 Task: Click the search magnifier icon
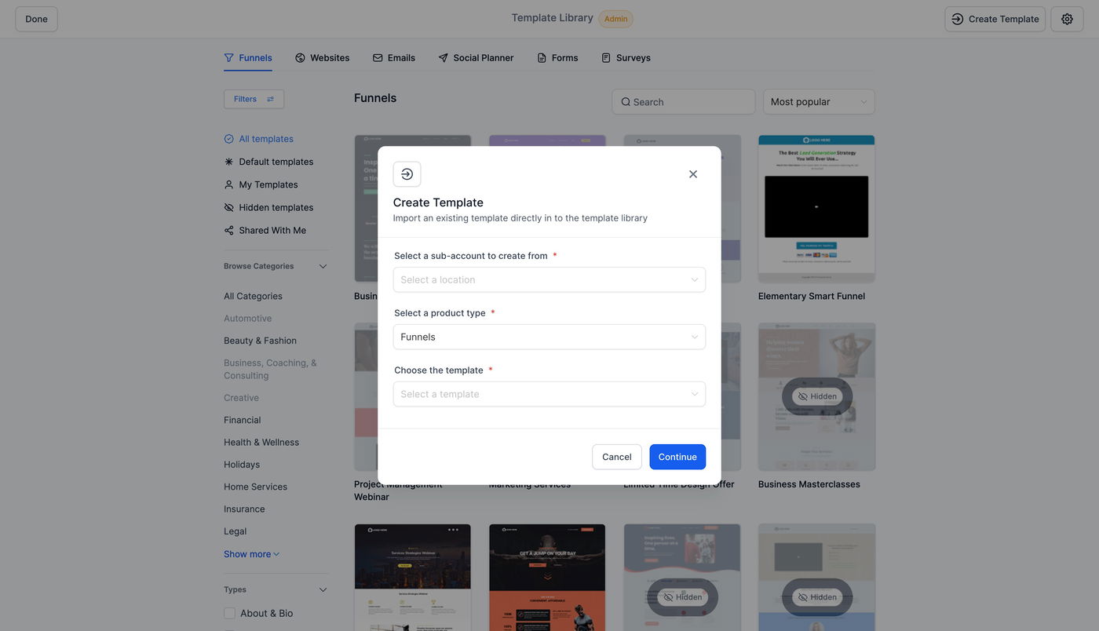point(626,102)
